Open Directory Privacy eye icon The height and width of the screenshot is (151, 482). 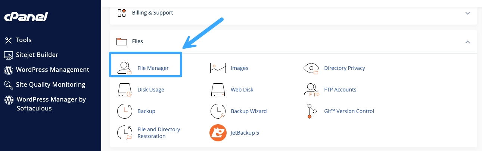(x=311, y=68)
